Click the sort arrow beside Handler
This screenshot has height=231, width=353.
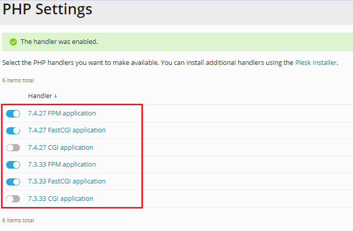click(55, 96)
